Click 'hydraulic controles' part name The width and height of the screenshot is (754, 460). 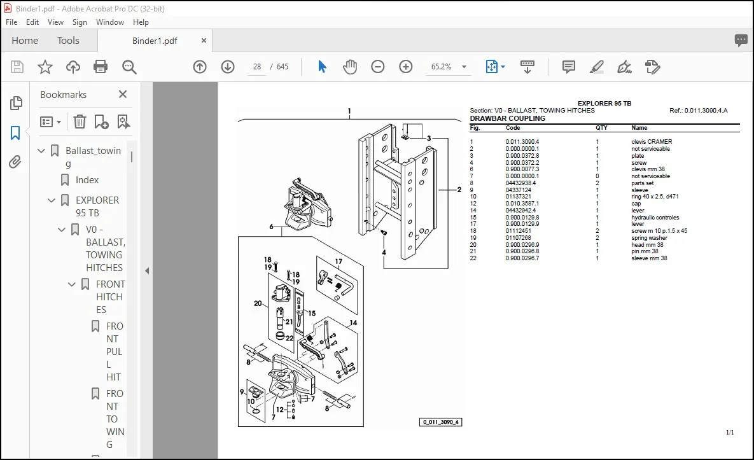(x=655, y=217)
